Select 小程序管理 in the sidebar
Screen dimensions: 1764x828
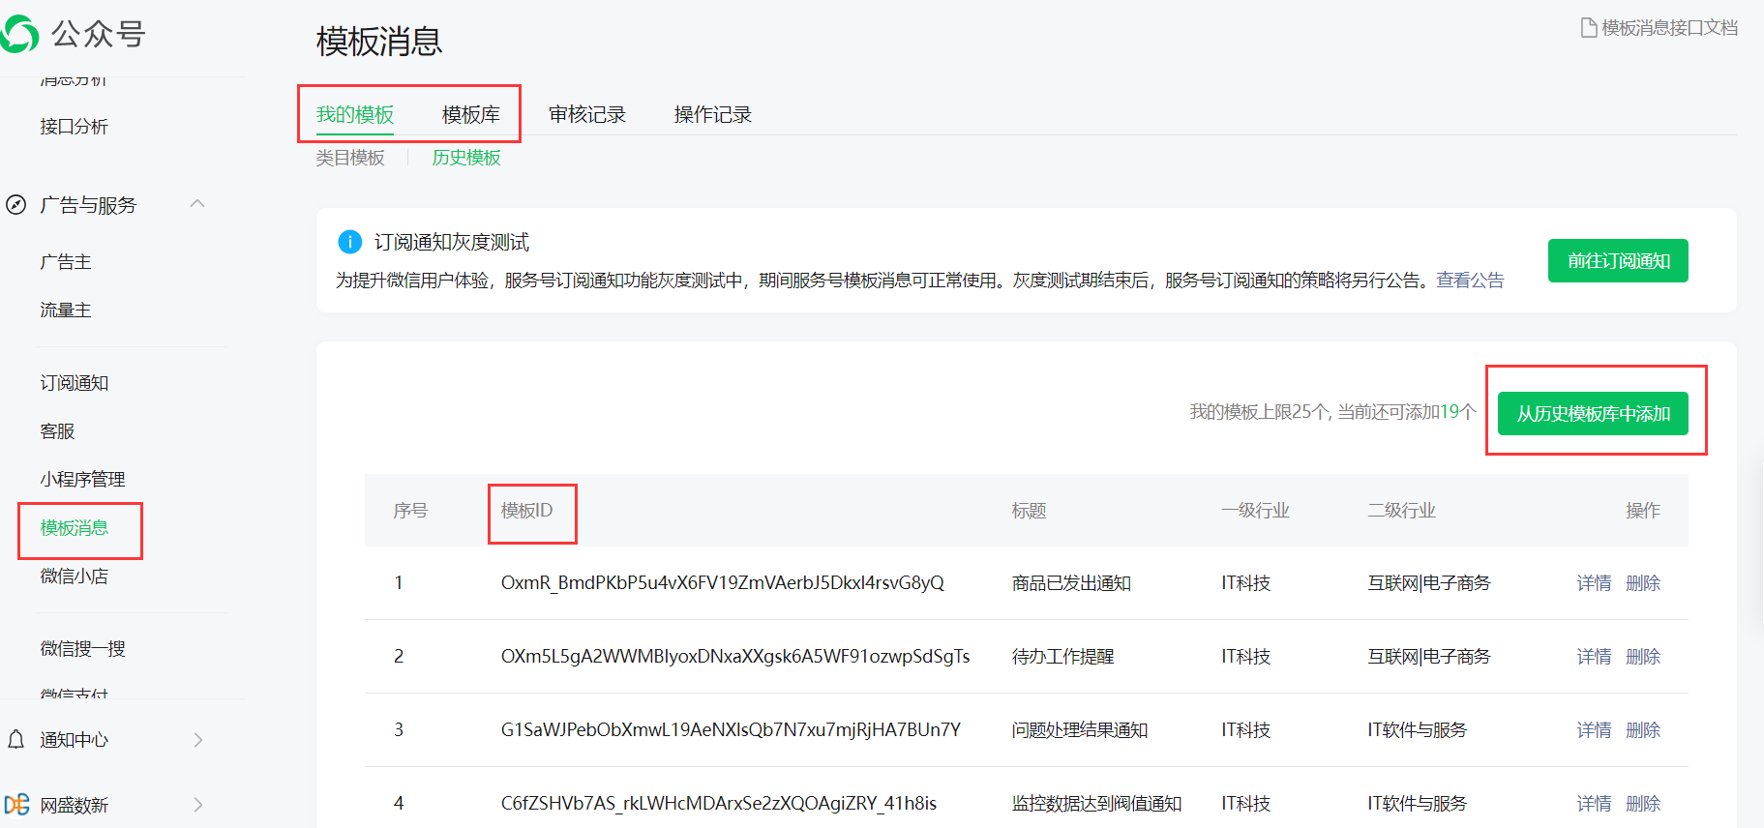tap(82, 480)
